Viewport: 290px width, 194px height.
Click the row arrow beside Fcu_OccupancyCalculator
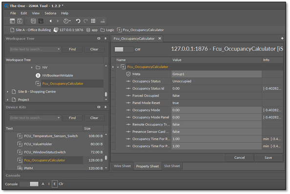coord(113,67)
